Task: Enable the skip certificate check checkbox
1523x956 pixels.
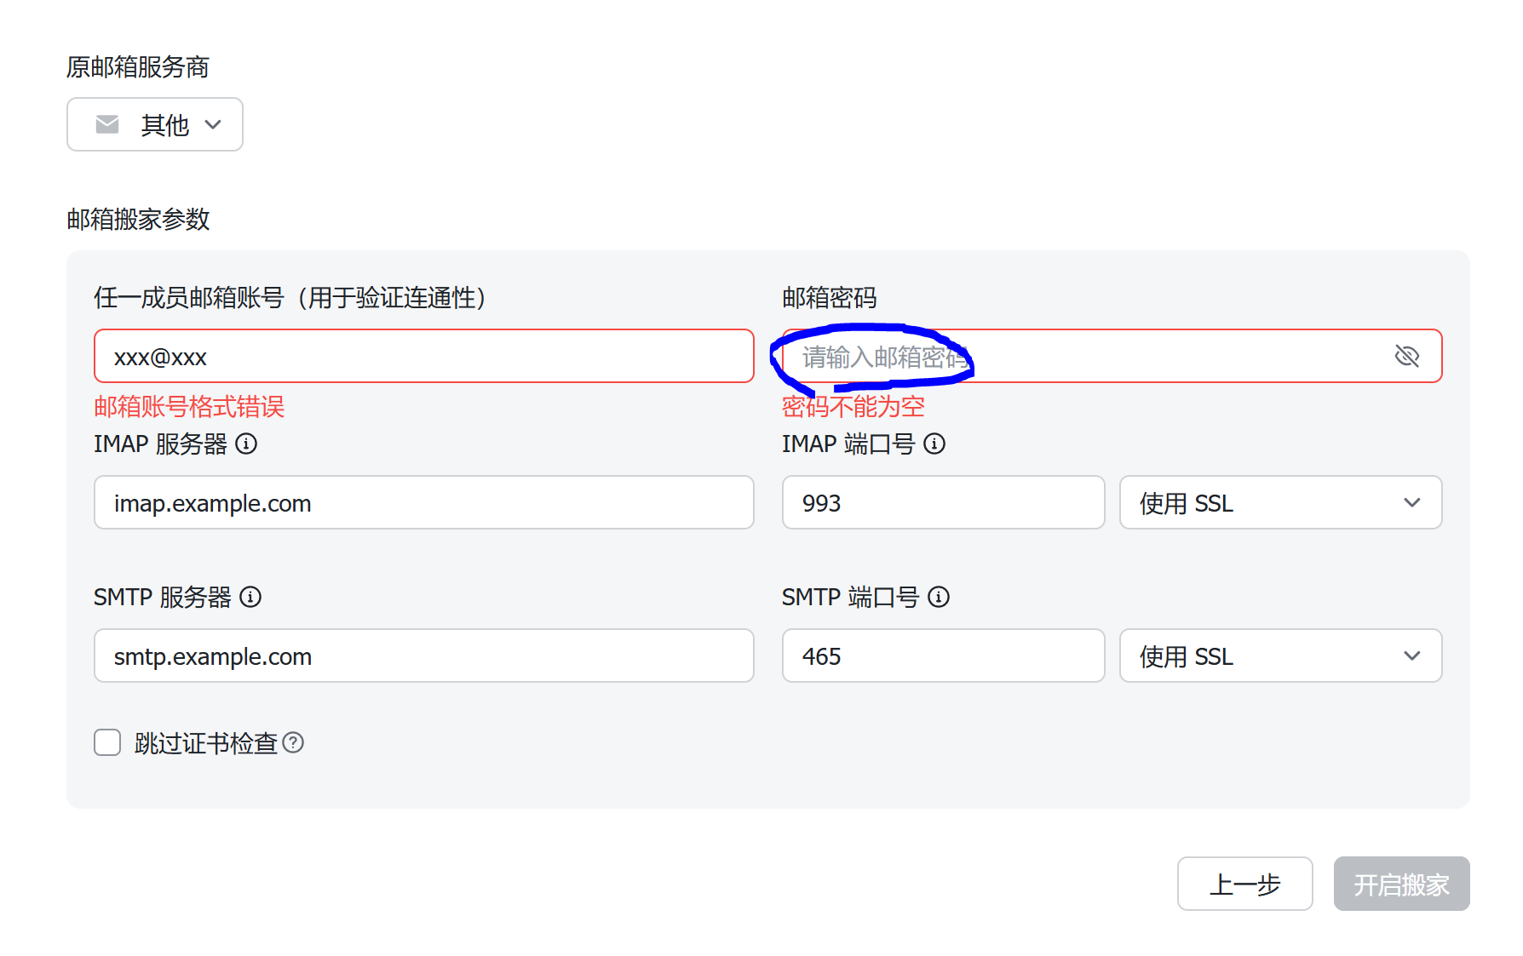Action: pyautogui.click(x=107, y=742)
